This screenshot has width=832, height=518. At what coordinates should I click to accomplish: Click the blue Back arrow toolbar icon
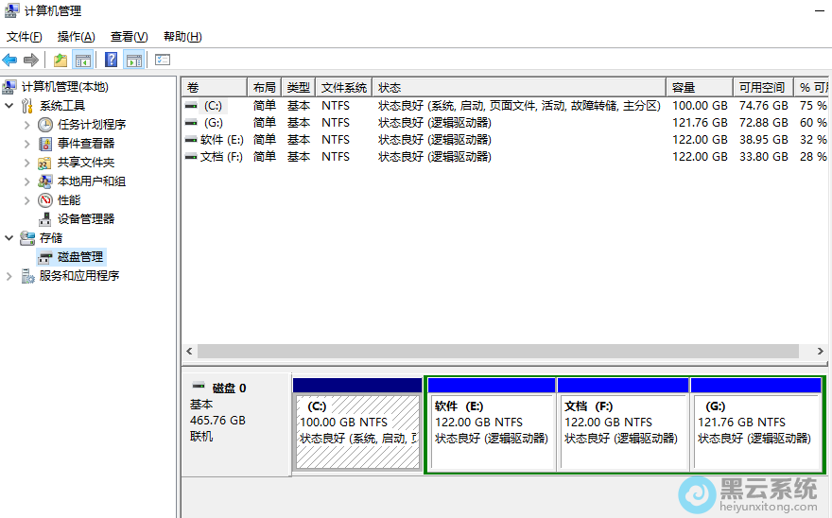point(10,60)
